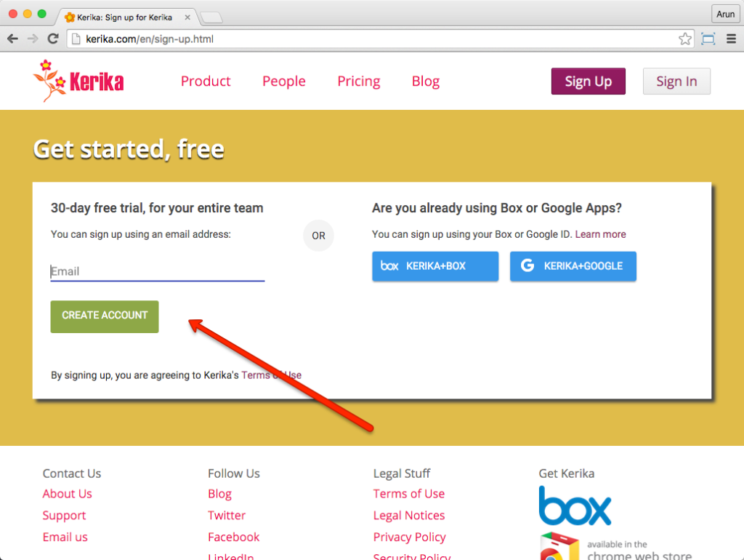Screen dimensions: 744x560
Task: Click the purple Sign Up button
Action: [588, 81]
